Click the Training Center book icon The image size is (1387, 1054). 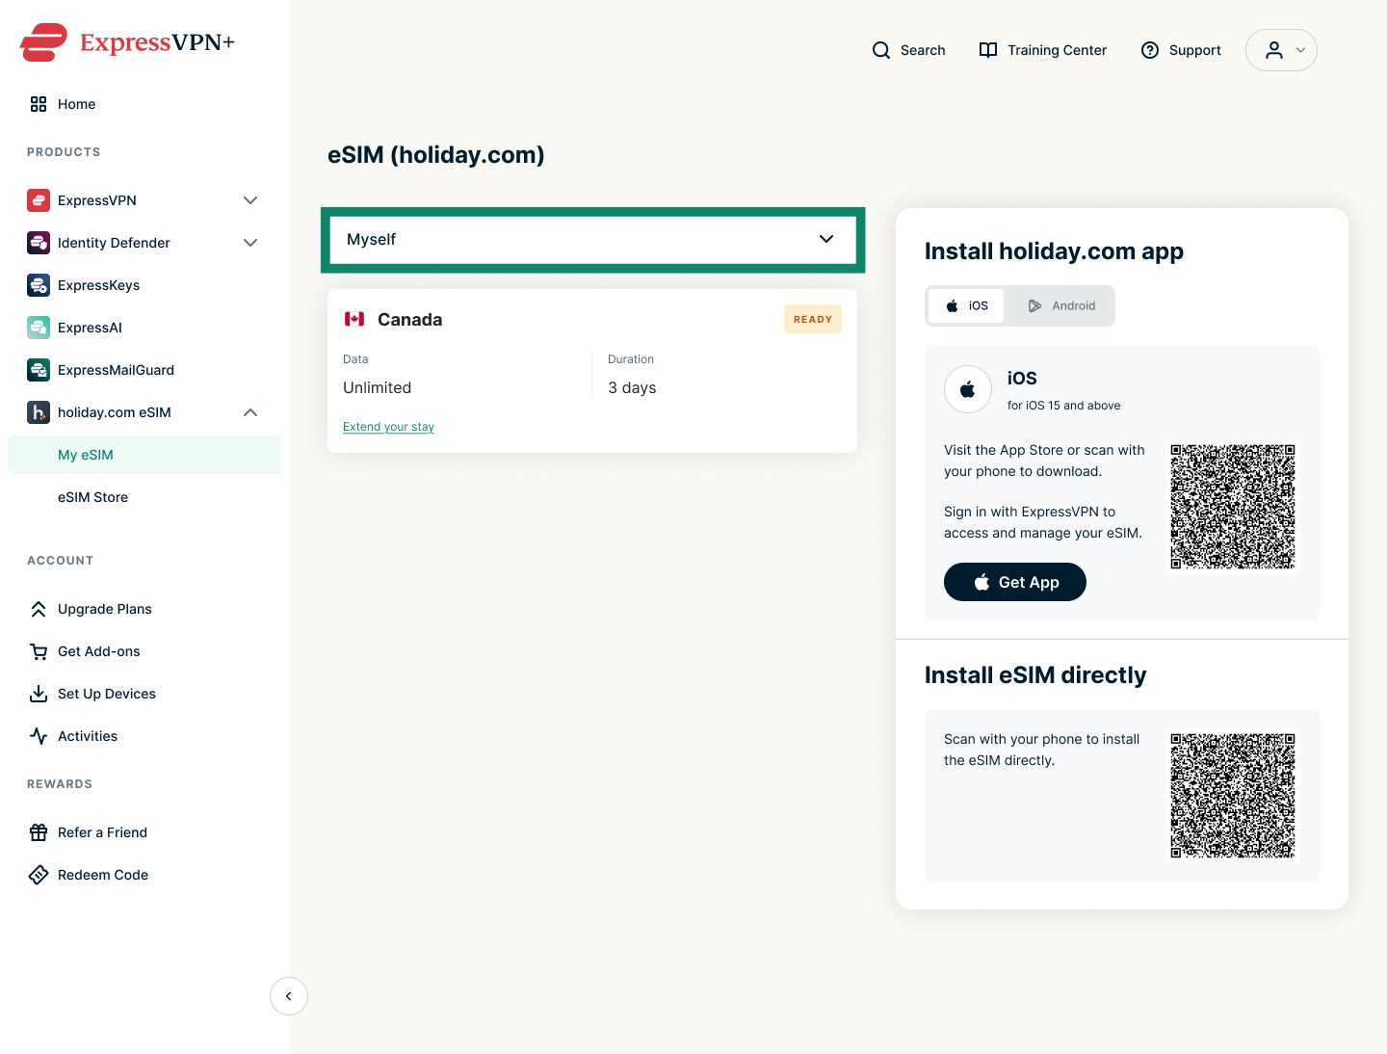pos(988,50)
